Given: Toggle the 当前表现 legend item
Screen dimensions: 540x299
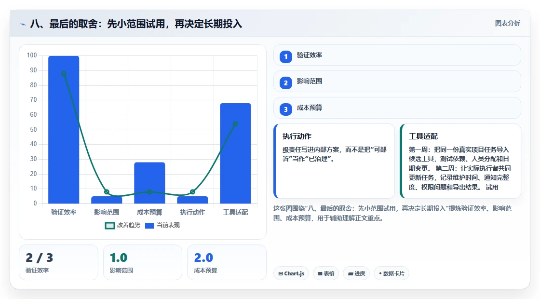Looking at the screenshot, I should [162, 225].
